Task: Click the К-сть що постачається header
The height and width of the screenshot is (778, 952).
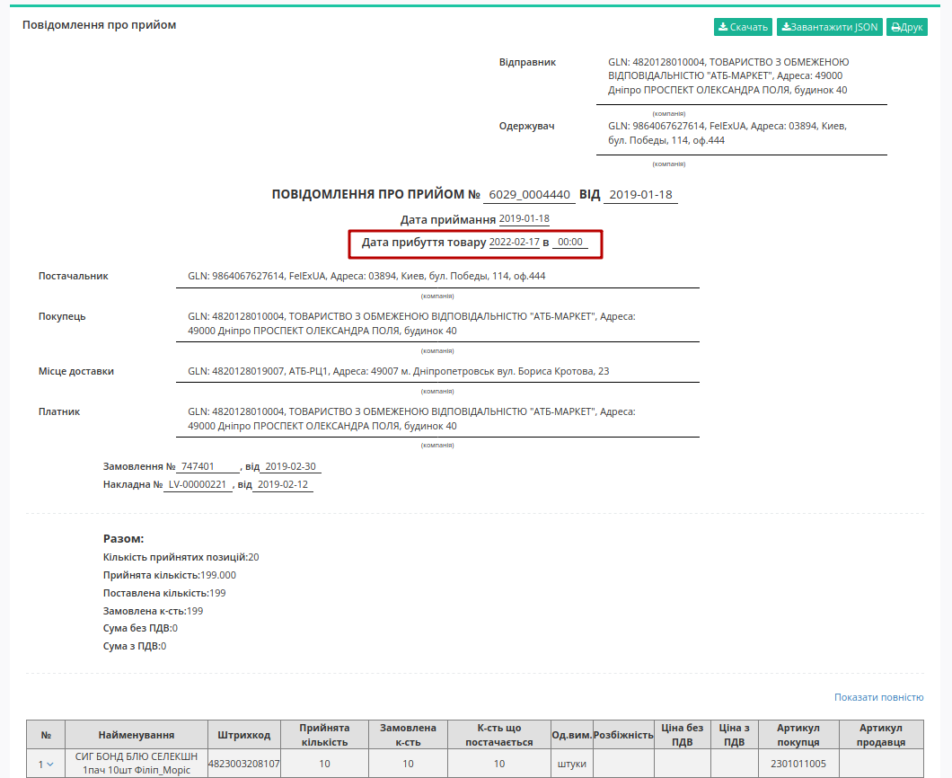Action: click(x=499, y=735)
